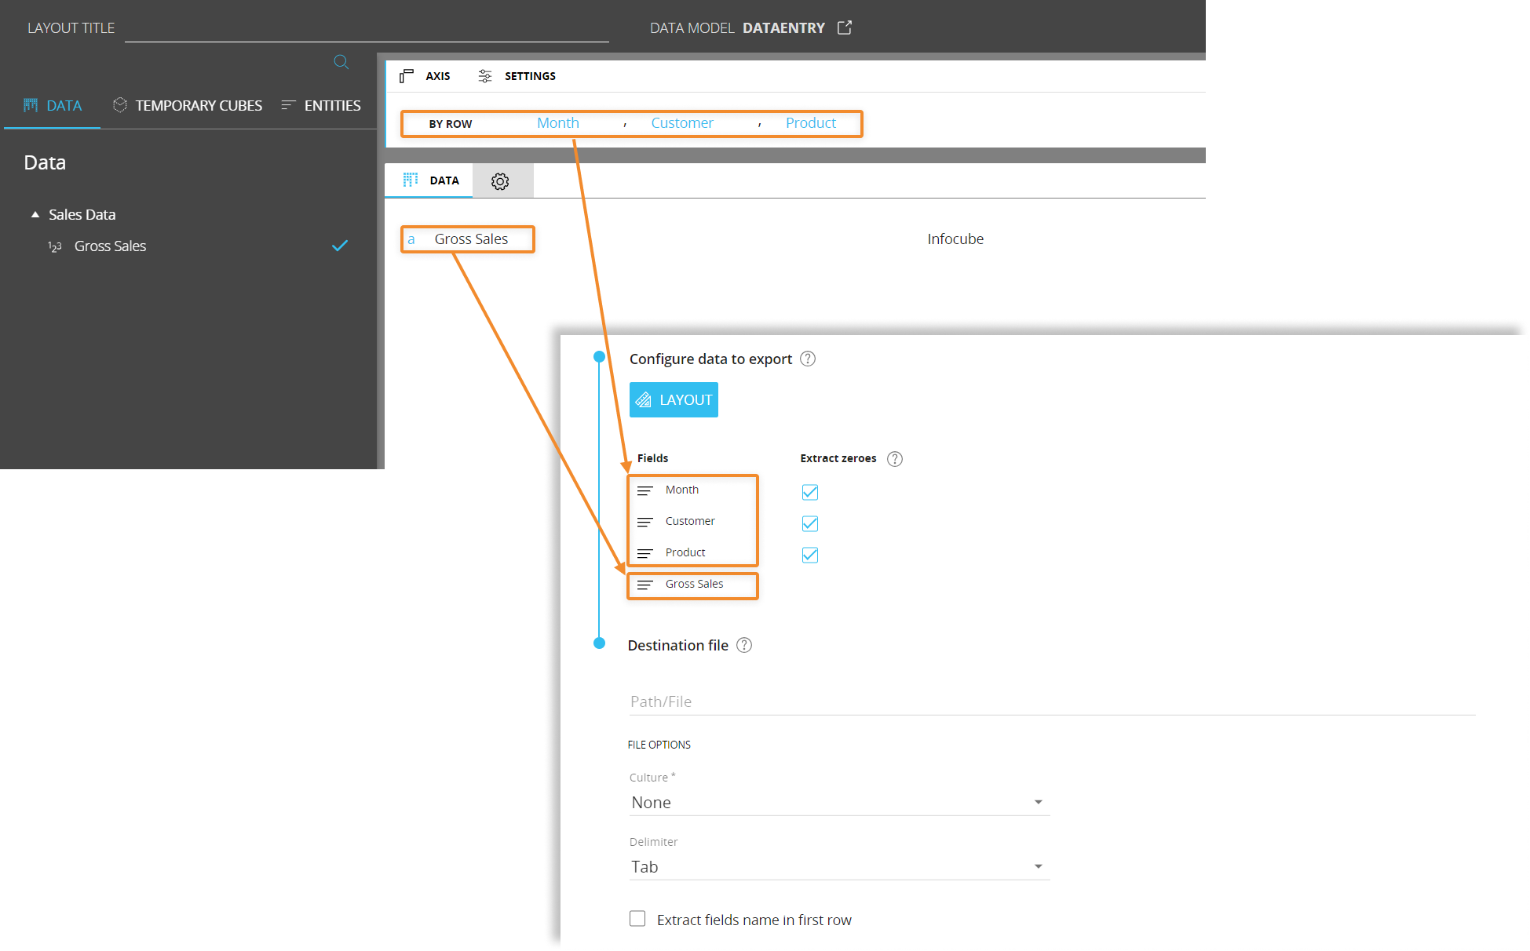Select Gross Sales cube in Data list
The height and width of the screenshot is (951, 1530).
pyautogui.click(x=110, y=246)
